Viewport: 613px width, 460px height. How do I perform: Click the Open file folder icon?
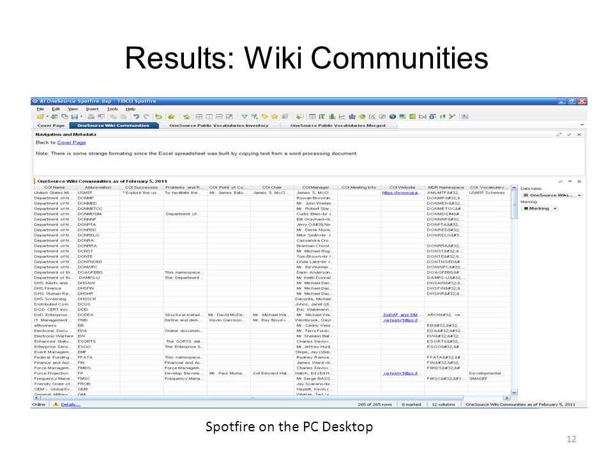click(40, 116)
